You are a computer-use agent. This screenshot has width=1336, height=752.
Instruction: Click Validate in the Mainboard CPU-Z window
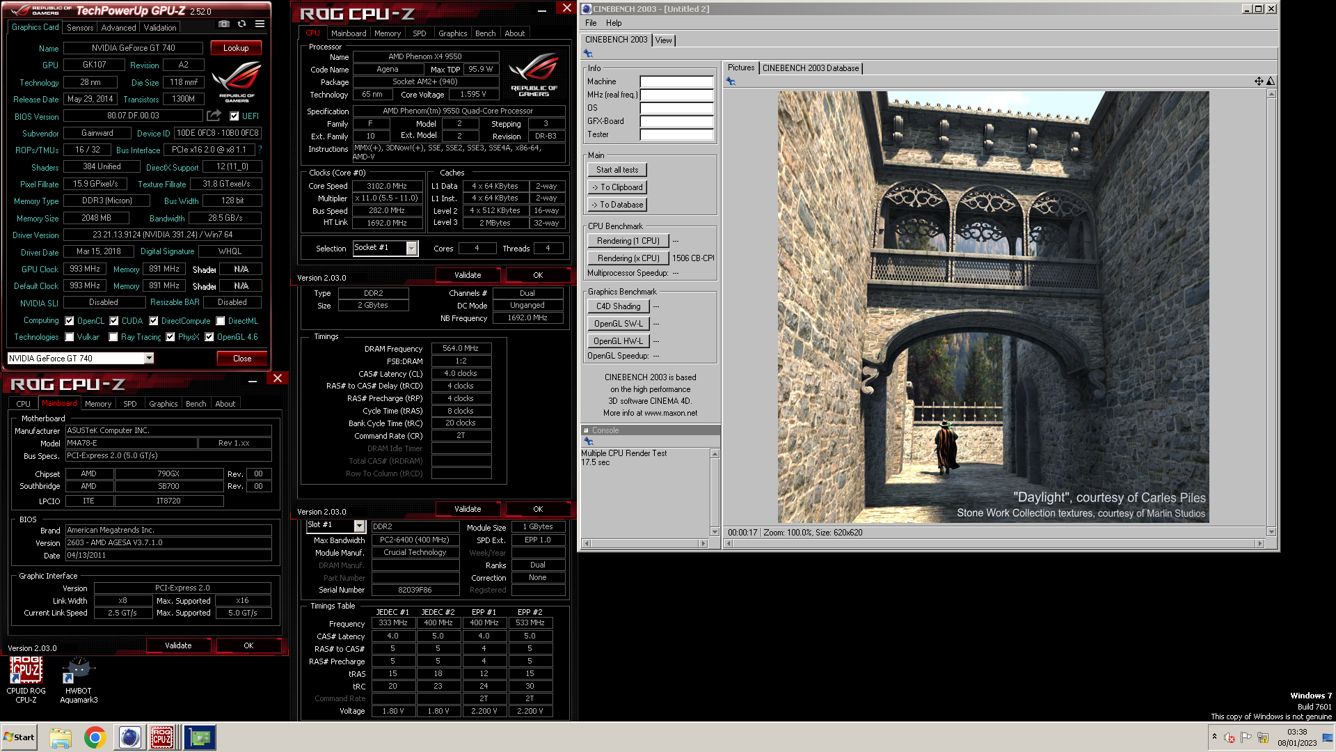coord(178,645)
